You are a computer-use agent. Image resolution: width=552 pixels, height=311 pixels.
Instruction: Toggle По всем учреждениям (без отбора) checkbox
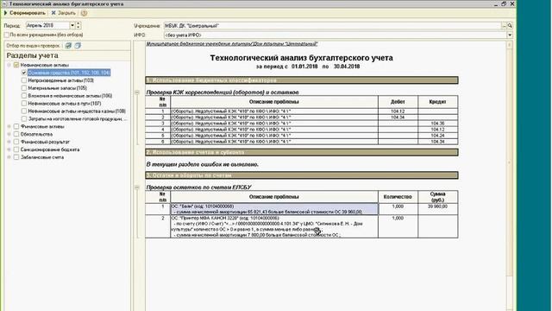[x=6, y=35]
